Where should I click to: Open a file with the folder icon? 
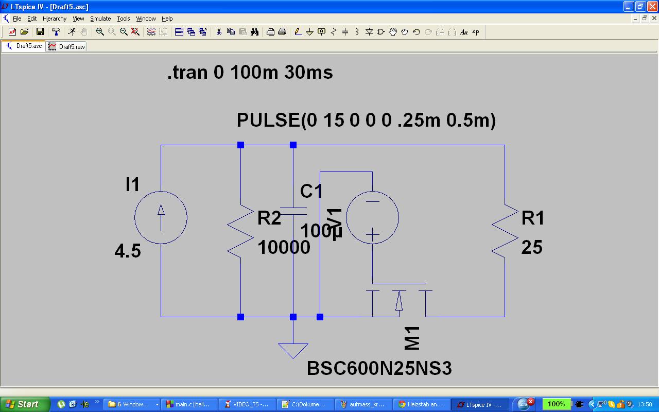click(x=24, y=32)
